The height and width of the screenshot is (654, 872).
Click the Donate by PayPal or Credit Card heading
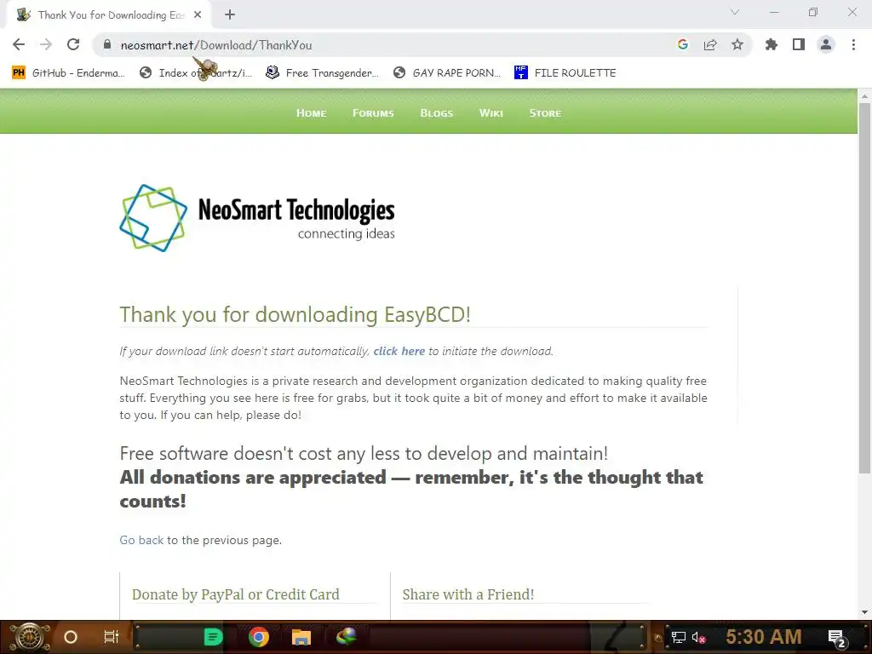pyautogui.click(x=235, y=594)
